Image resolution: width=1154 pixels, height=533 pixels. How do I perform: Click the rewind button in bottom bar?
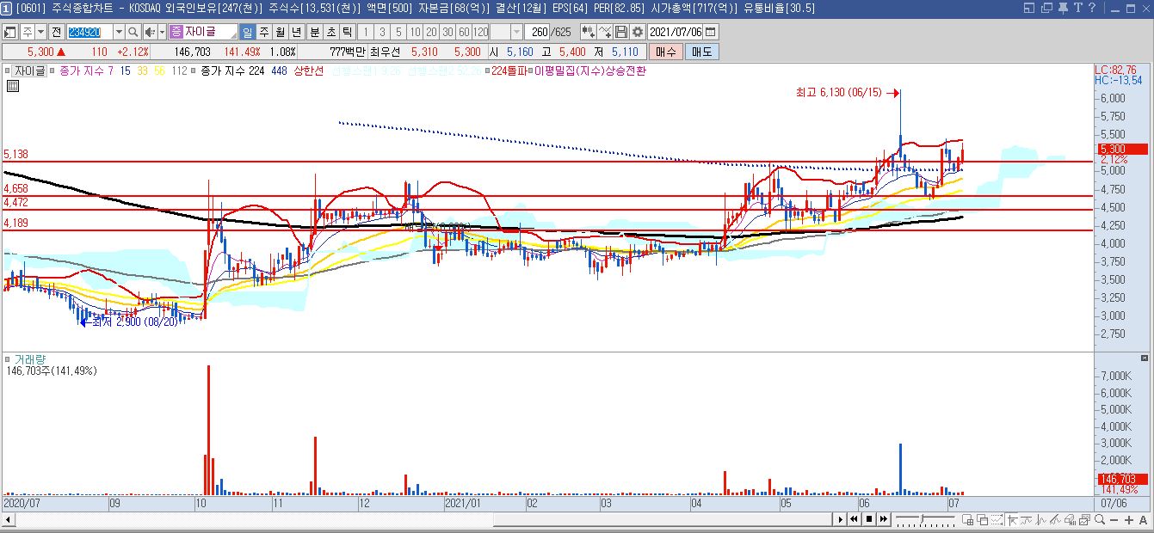pos(854,519)
